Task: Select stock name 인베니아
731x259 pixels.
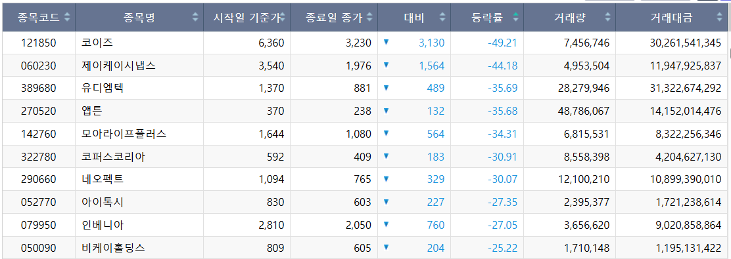Action: (x=103, y=225)
